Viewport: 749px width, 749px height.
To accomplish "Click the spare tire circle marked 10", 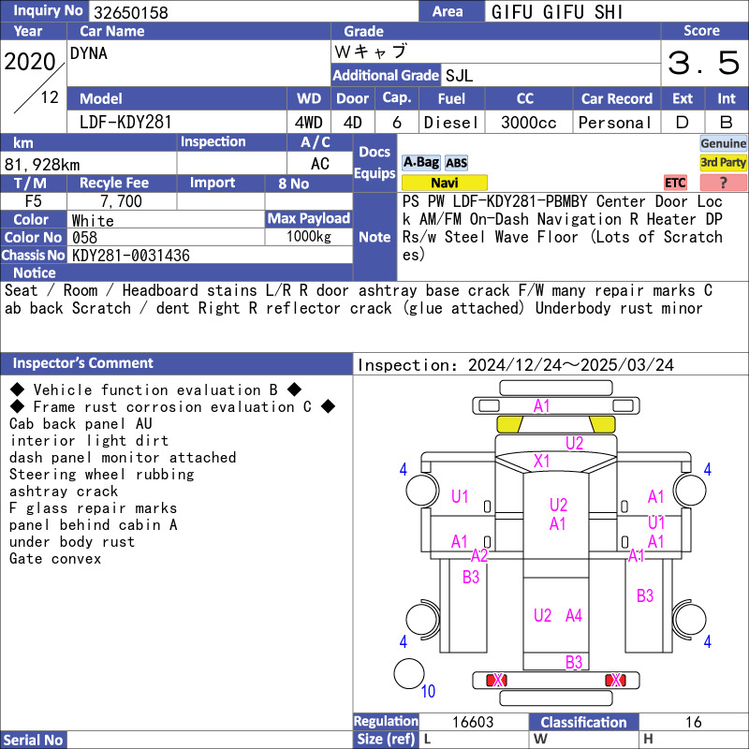I will [409, 674].
